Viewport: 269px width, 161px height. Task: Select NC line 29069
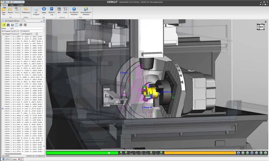24,109
